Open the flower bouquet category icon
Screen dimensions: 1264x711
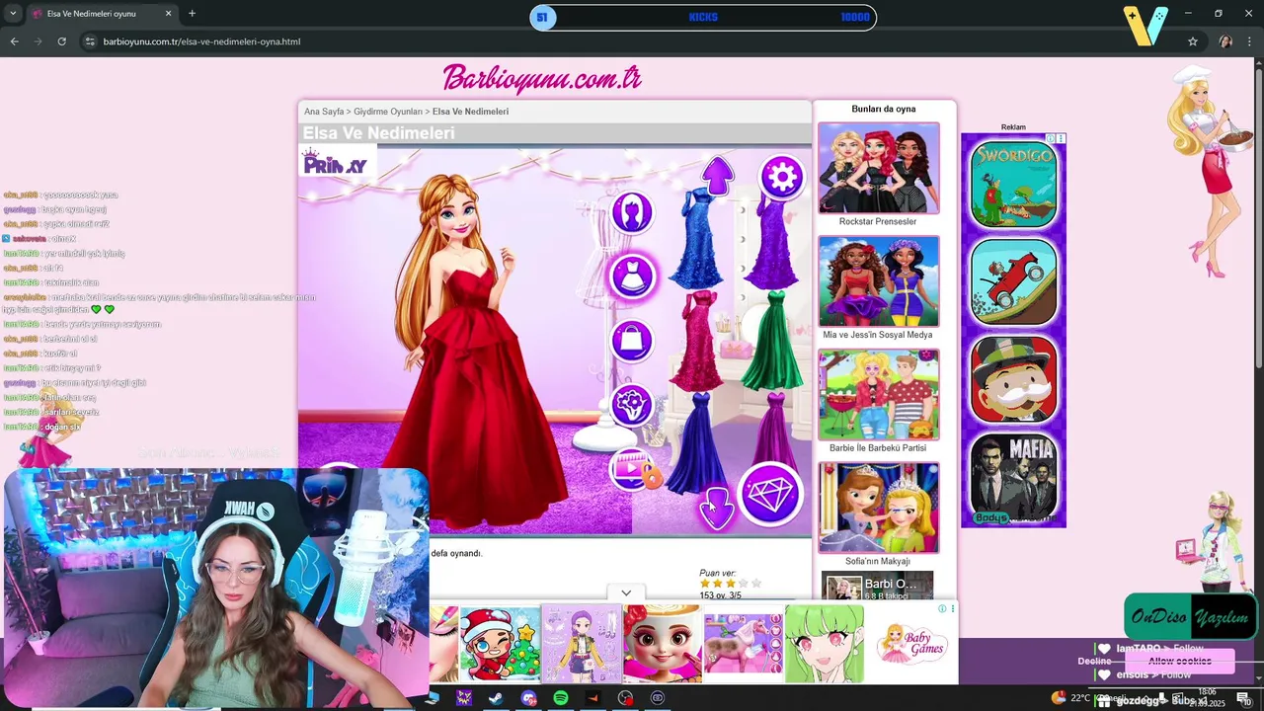[632, 405]
